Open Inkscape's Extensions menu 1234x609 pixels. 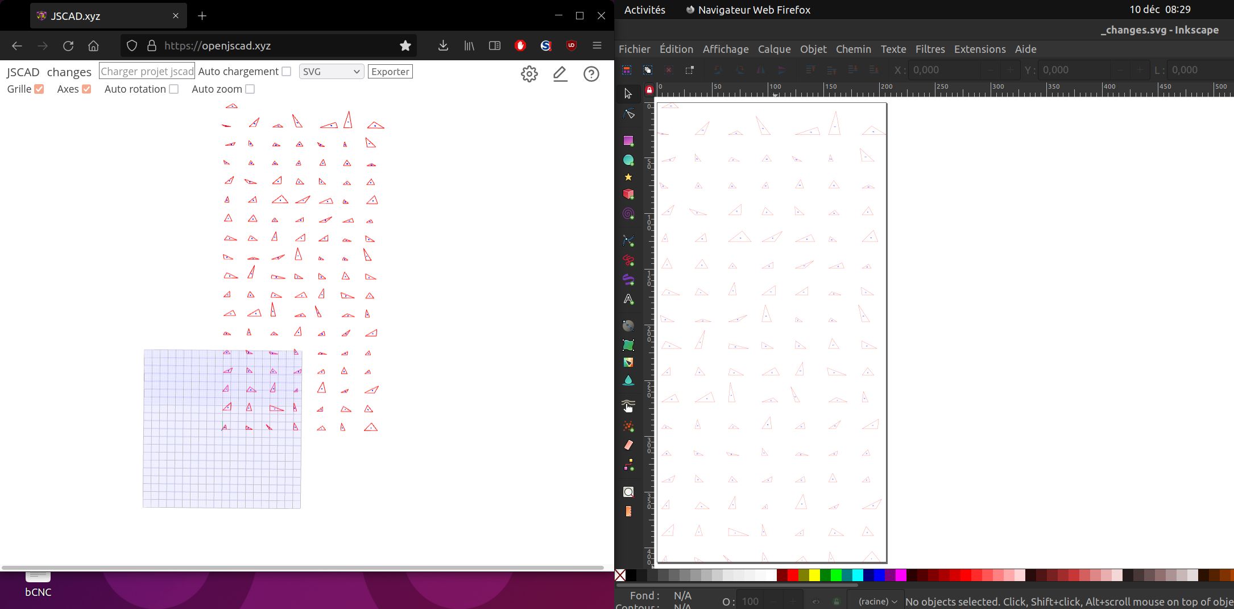coord(980,49)
